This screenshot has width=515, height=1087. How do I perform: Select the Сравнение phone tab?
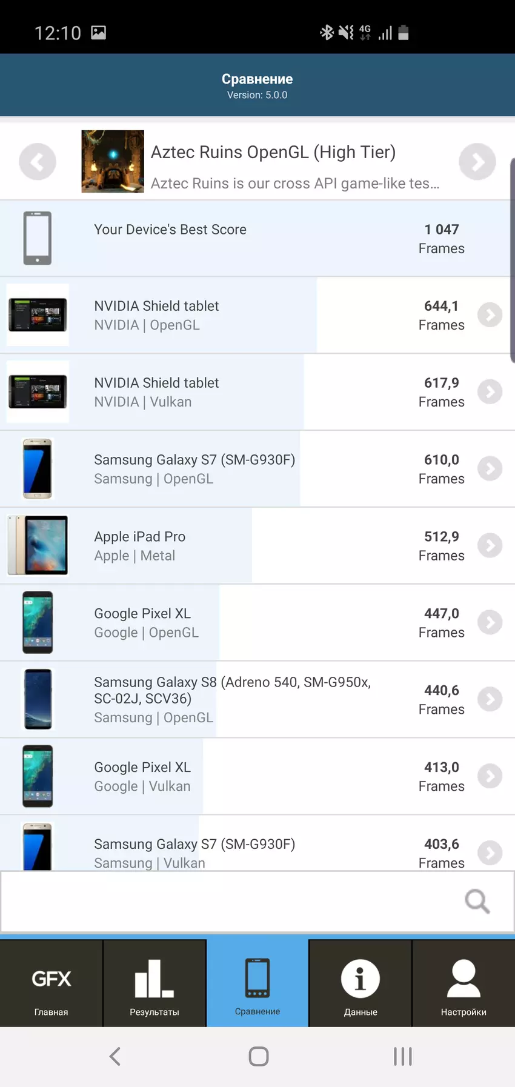point(257,983)
